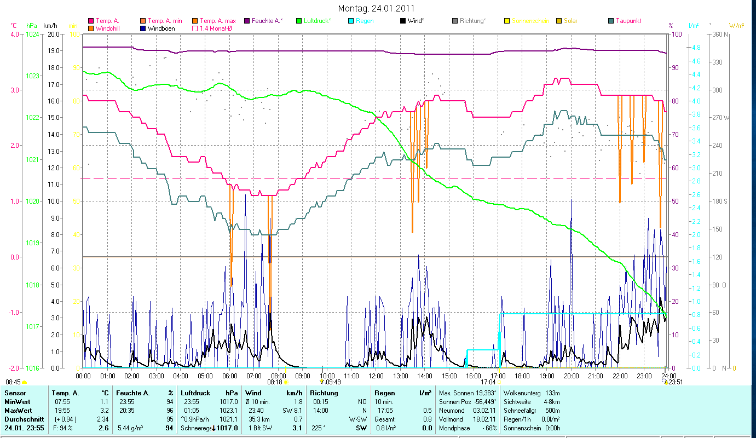Image resolution: width=756 pixels, height=438 pixels.
Task: Click the yellow Sonnenschein legend swatch
Action: point(507,21)
